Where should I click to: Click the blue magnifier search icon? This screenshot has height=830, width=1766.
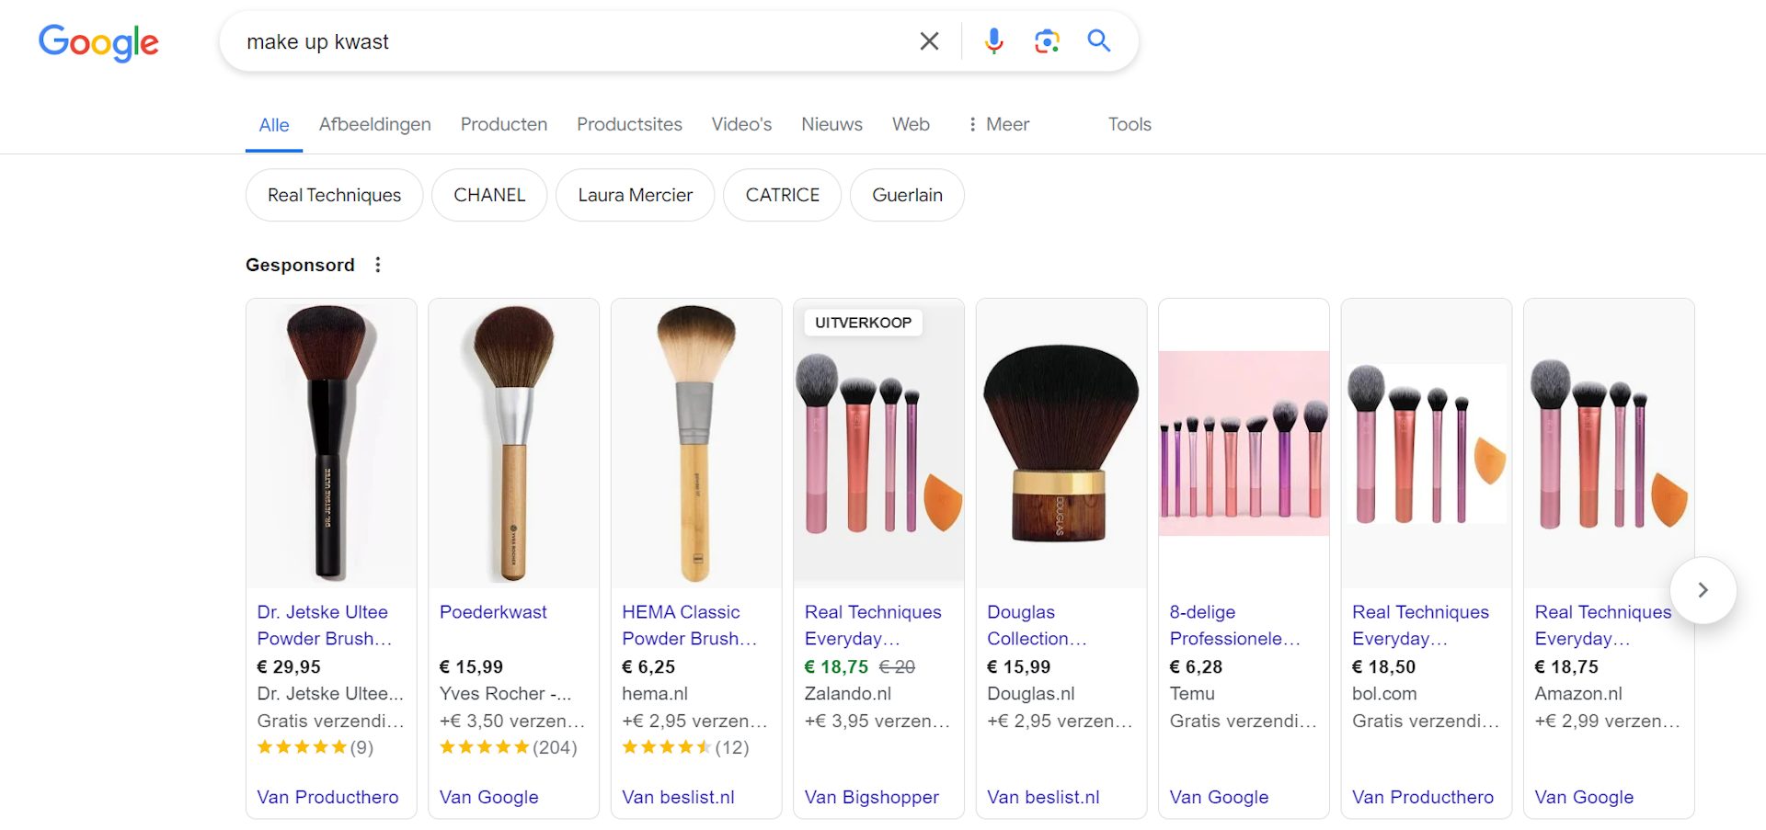[1099, 40]
